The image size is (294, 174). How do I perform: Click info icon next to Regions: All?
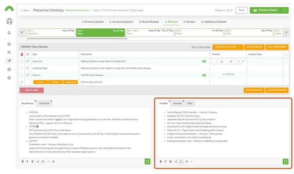point(231,11)
